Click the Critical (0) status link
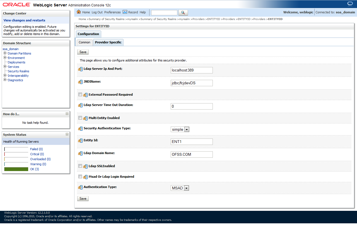Image resolution: width=357 pixels, height=225 pixels. (37, 154)
